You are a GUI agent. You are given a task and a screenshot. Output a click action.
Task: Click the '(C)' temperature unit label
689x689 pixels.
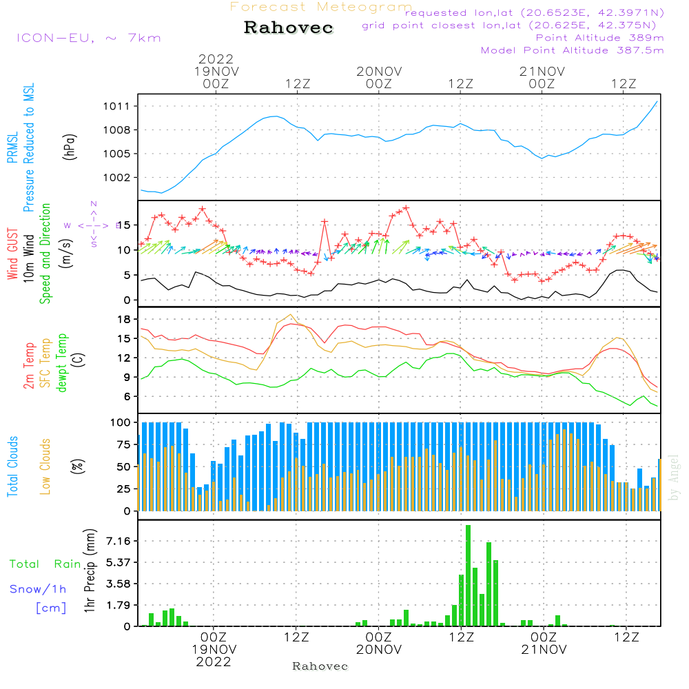tap(79, 360)
